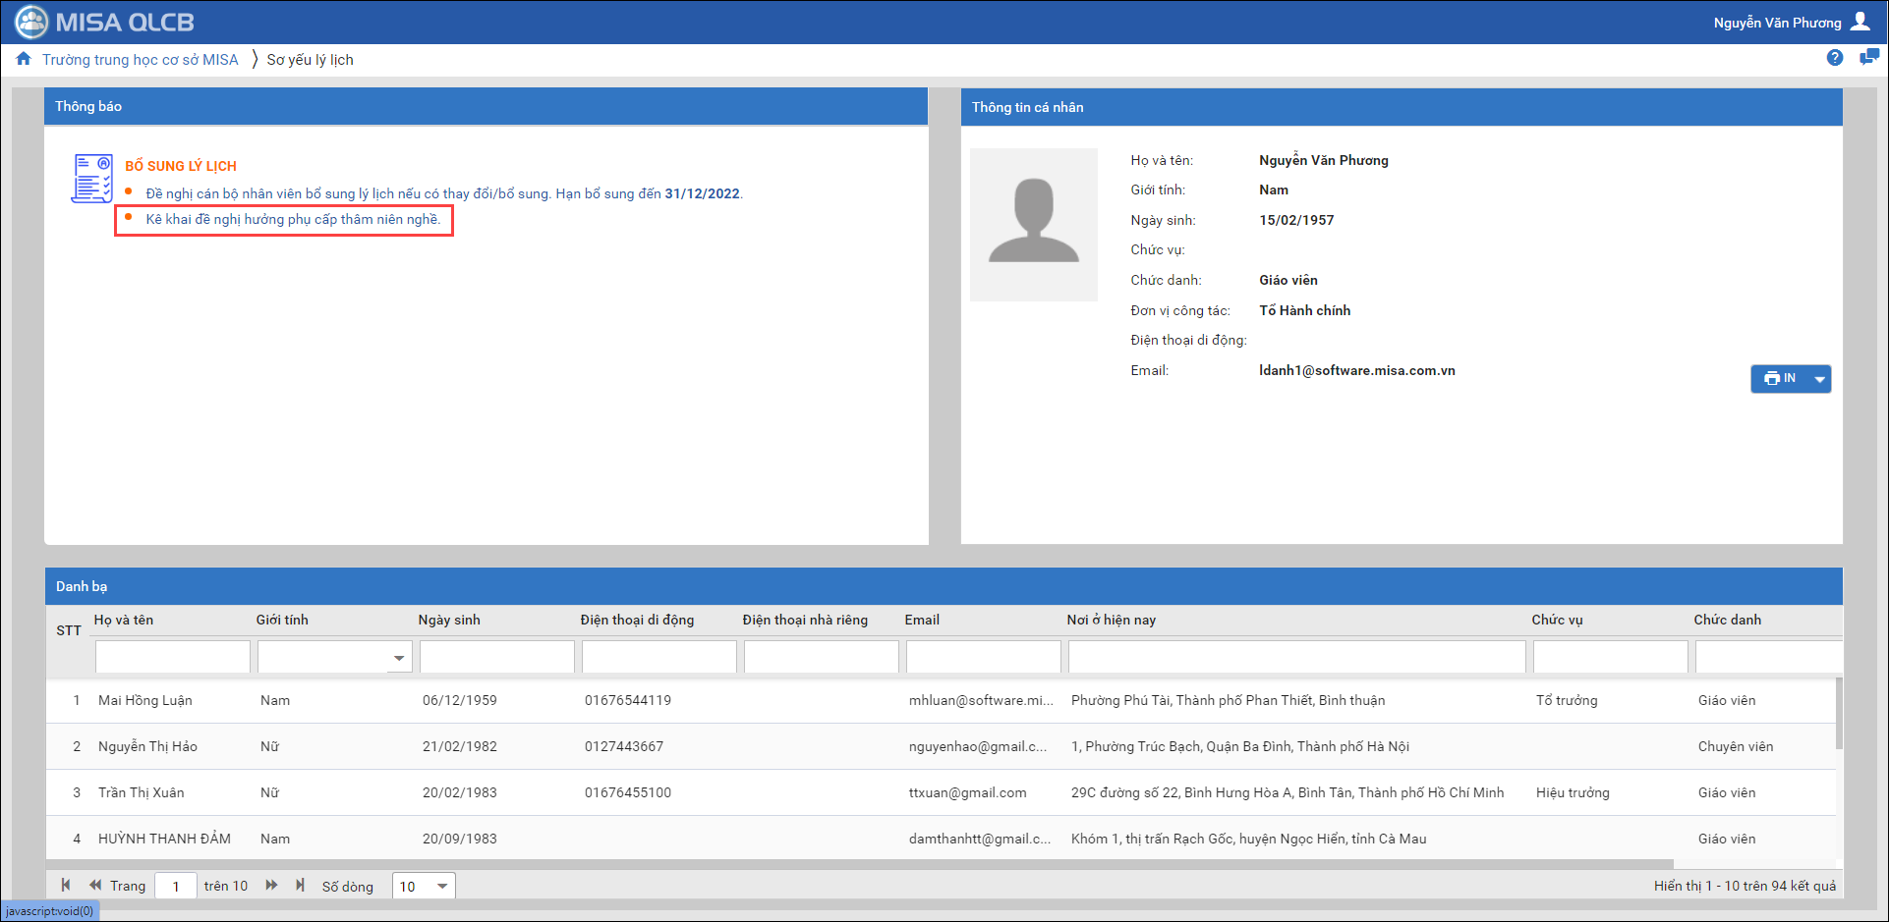Click the resume document icon in notifications
Image resolution: width=1889 pixels, height=922 pixels.
pos(92,178)
